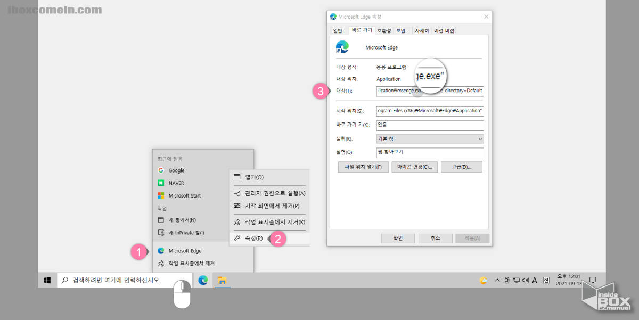Click the 고급(D) button
Viewport: 639px width, 320px height.
point(462,167)
